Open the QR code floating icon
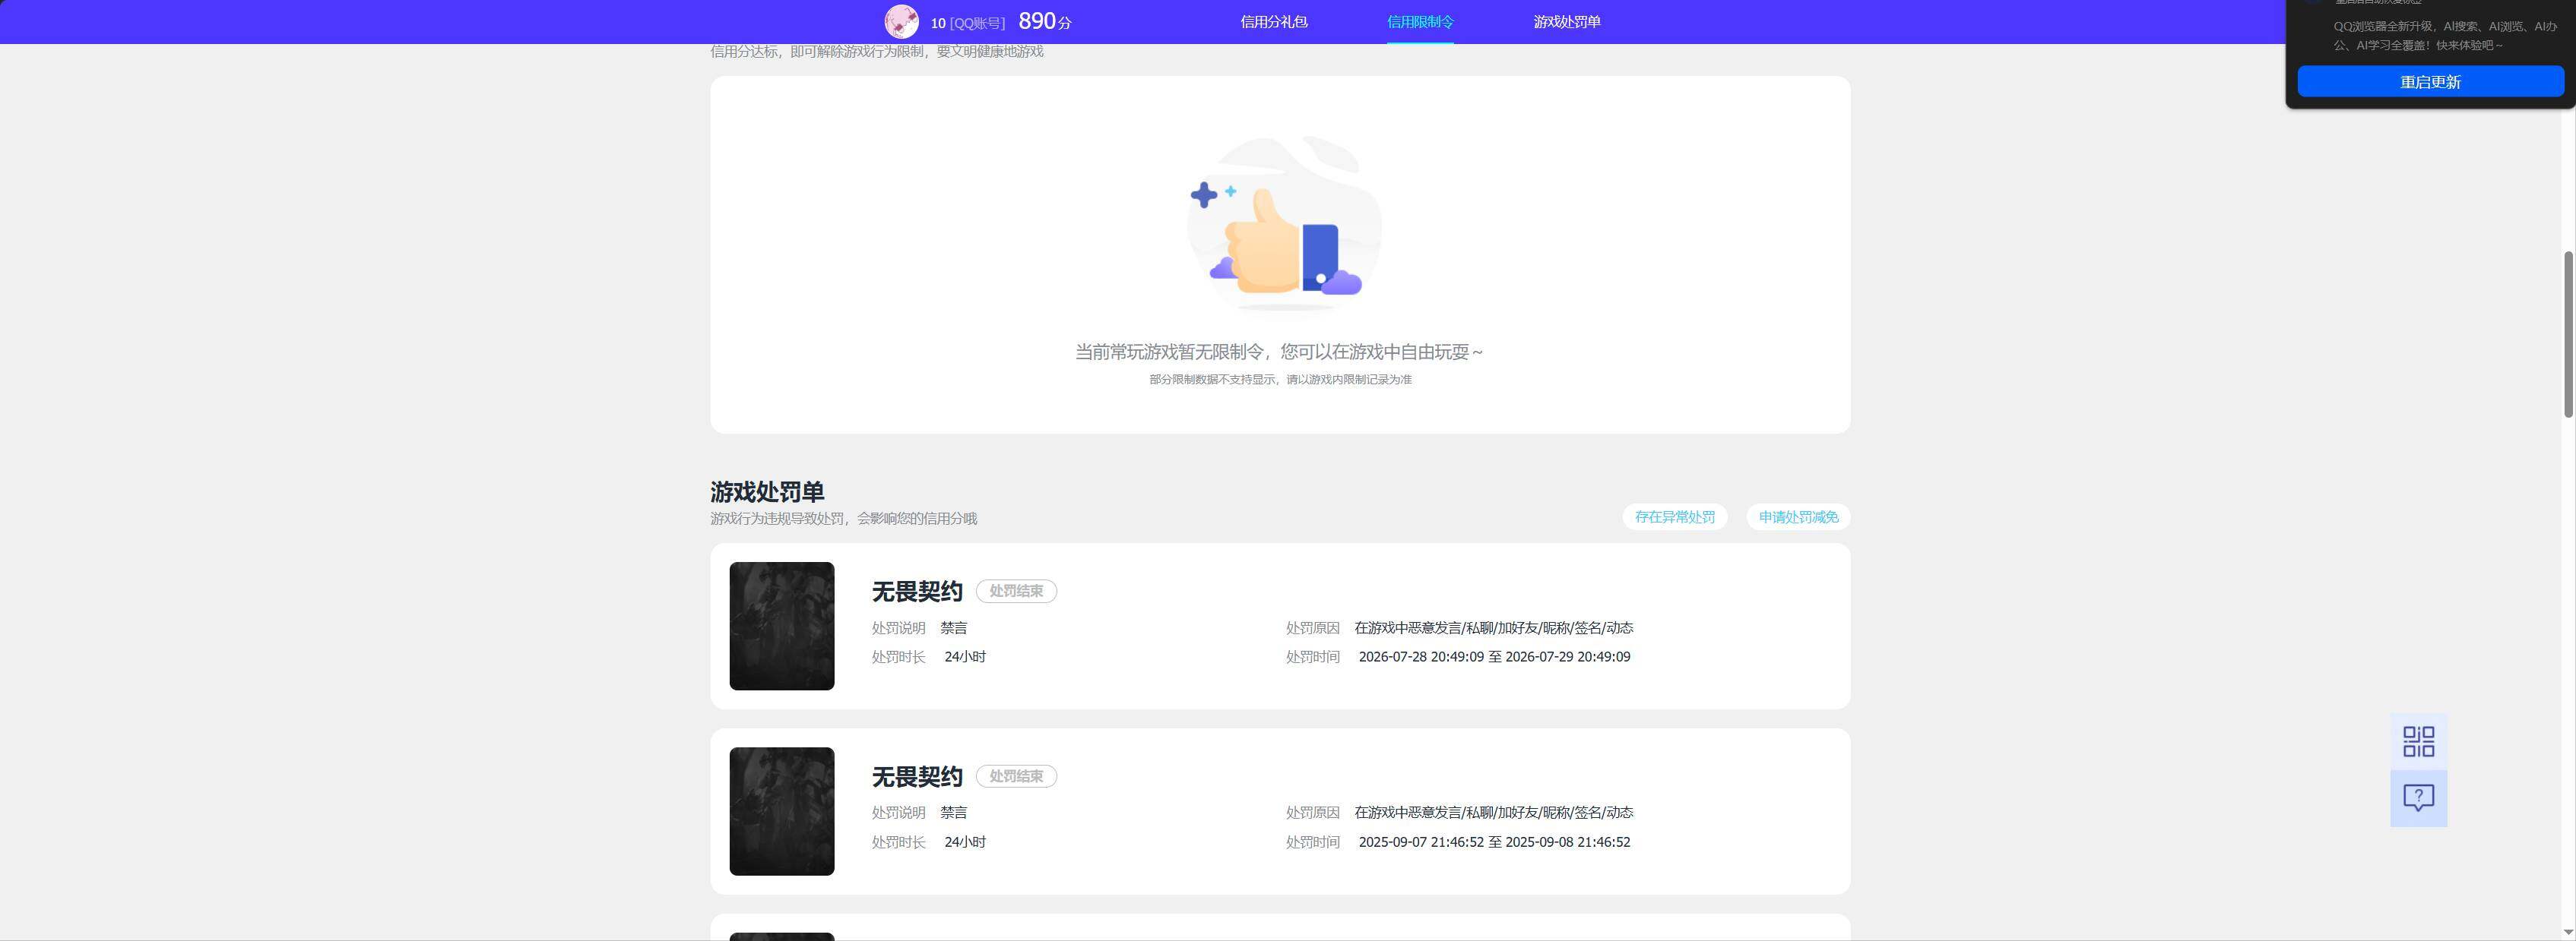The height and width of the screenshot is (941, 2576). click(x=2418, y=741)
